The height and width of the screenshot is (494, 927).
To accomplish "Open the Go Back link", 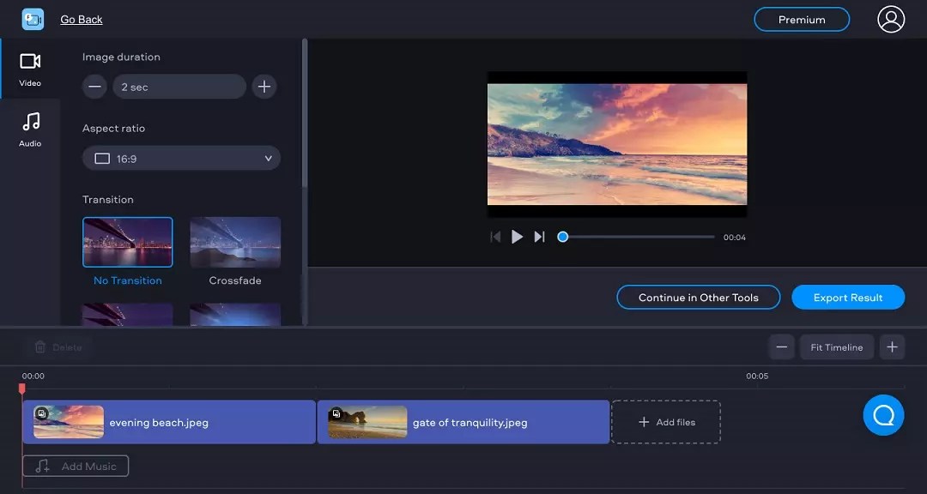I will coord(81,19).
